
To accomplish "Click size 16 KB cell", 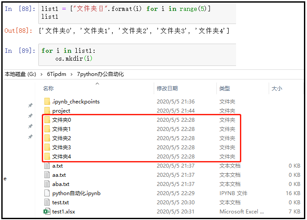I will [293, 193].
